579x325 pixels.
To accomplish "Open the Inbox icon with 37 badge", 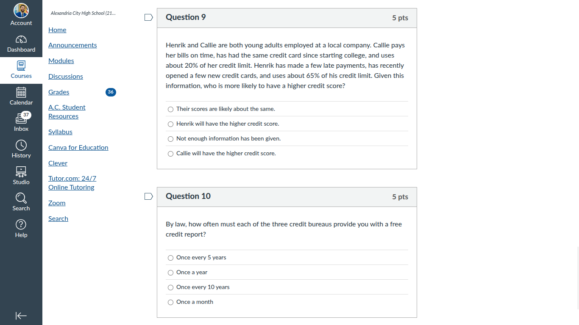I will (x=21, y=119).
